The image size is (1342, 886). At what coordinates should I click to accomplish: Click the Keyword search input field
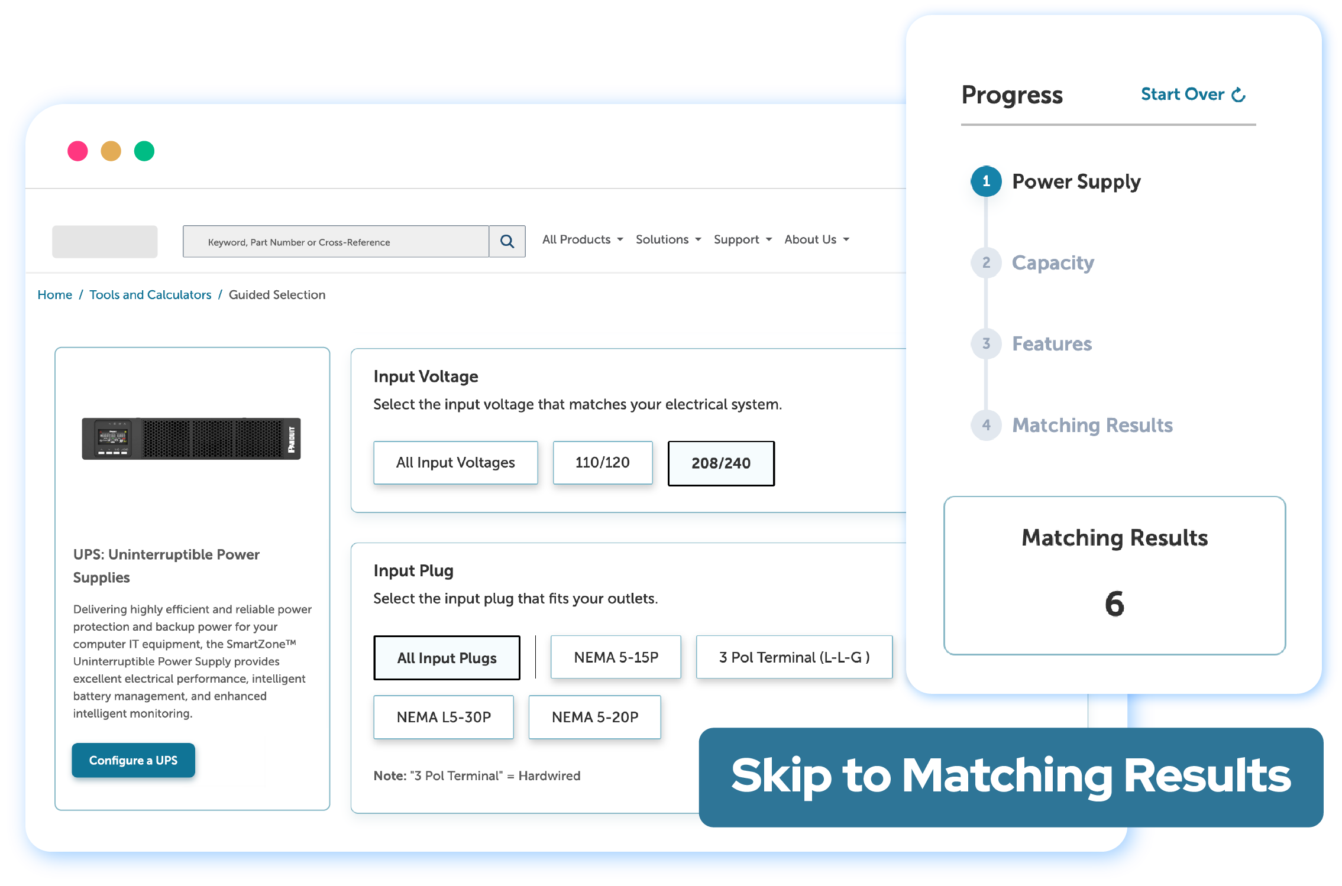(337, 241)
